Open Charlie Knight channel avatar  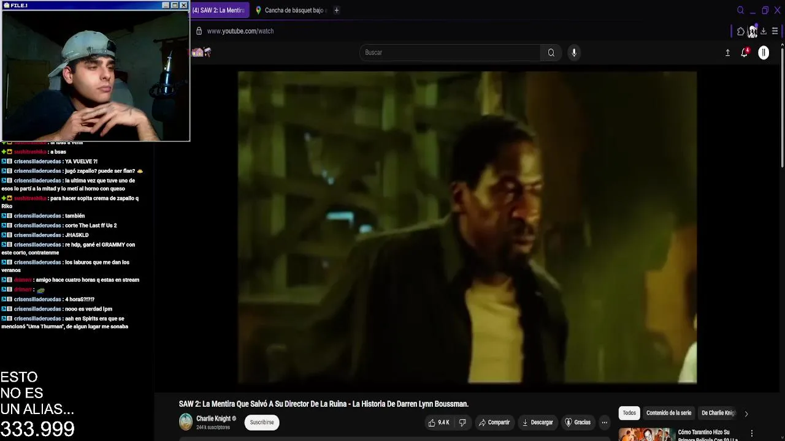(185, 422)
